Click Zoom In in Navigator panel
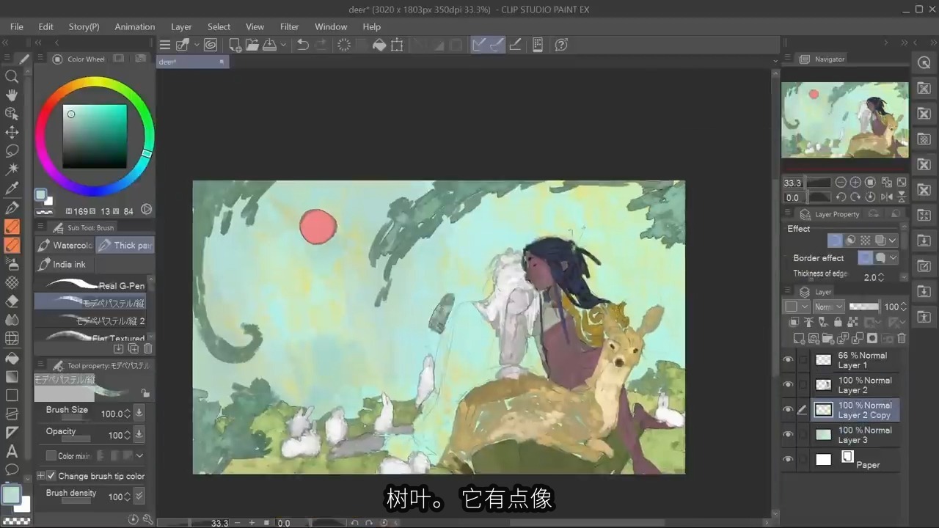The height and width of the screenshot is (528, 939). (x=855, y=182)
